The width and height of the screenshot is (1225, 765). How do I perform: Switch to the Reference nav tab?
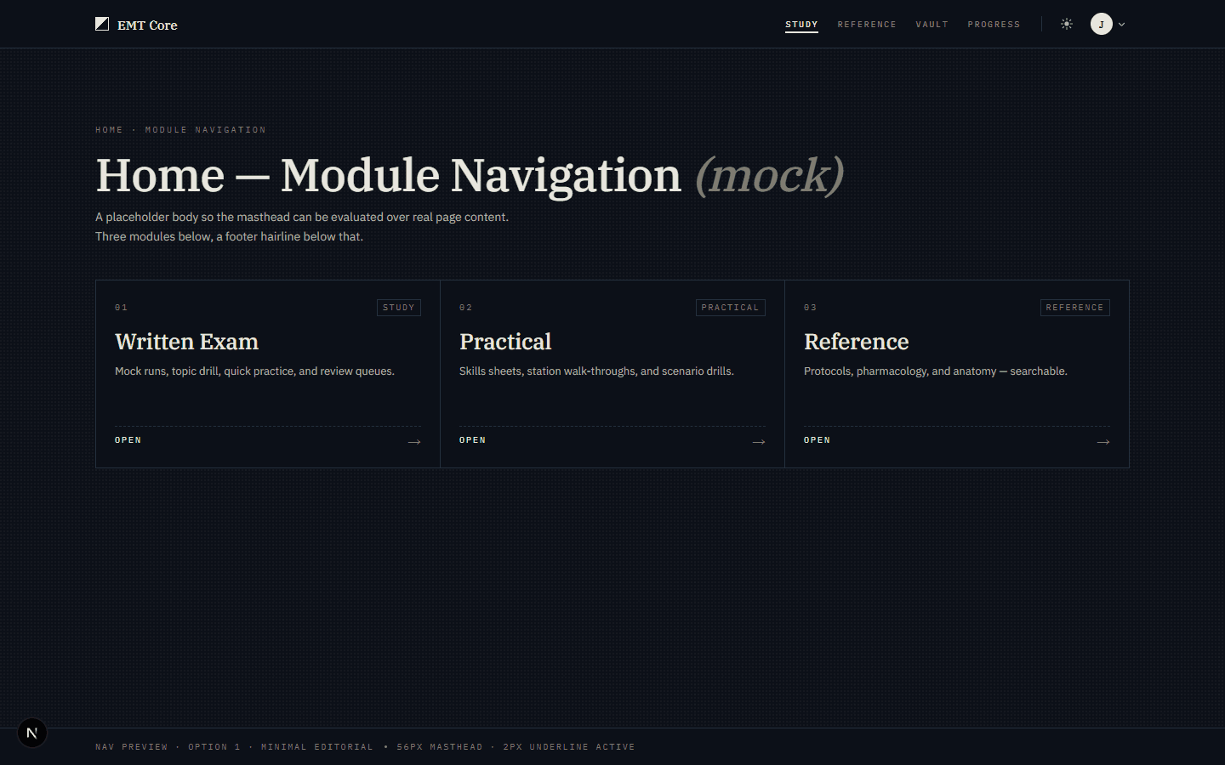pyautogui.click(x=867, y=25)
